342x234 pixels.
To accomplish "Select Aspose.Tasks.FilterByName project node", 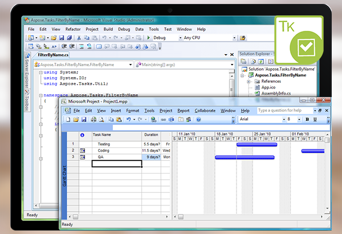I will pos(280,75).
